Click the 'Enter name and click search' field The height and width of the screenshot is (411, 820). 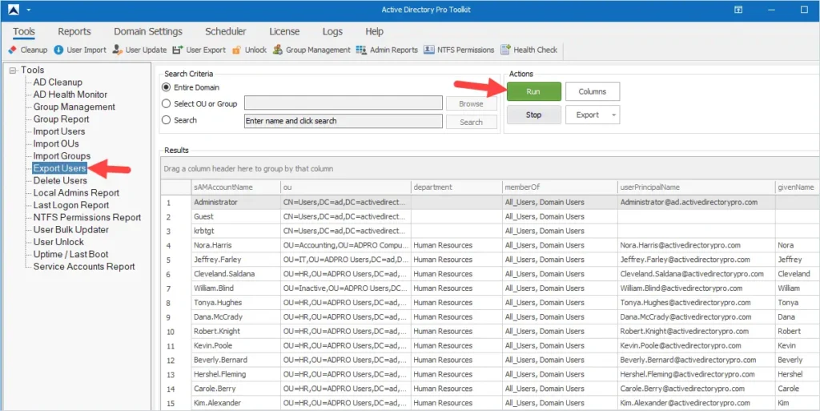[343, 121]
